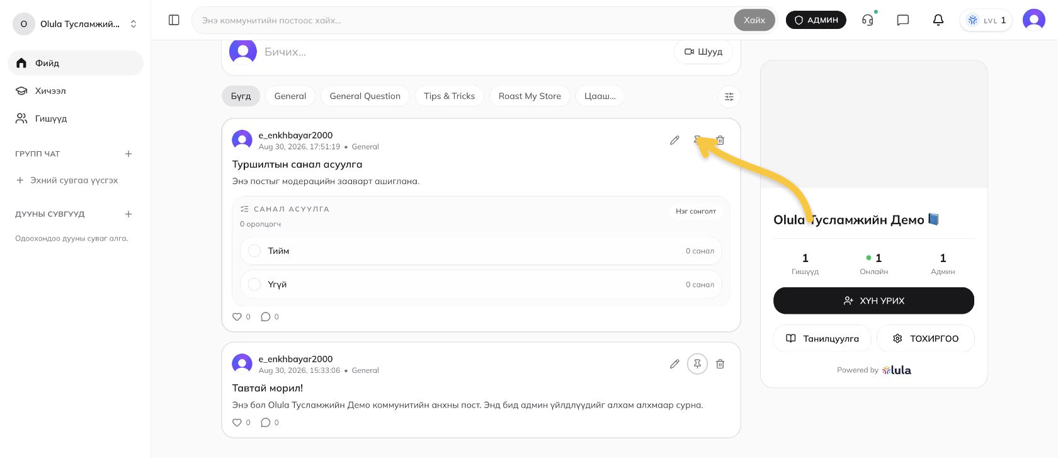Screen dimensions: 1058x458
Task: Switch to the Бүгд tab
Action: point(241,96)
